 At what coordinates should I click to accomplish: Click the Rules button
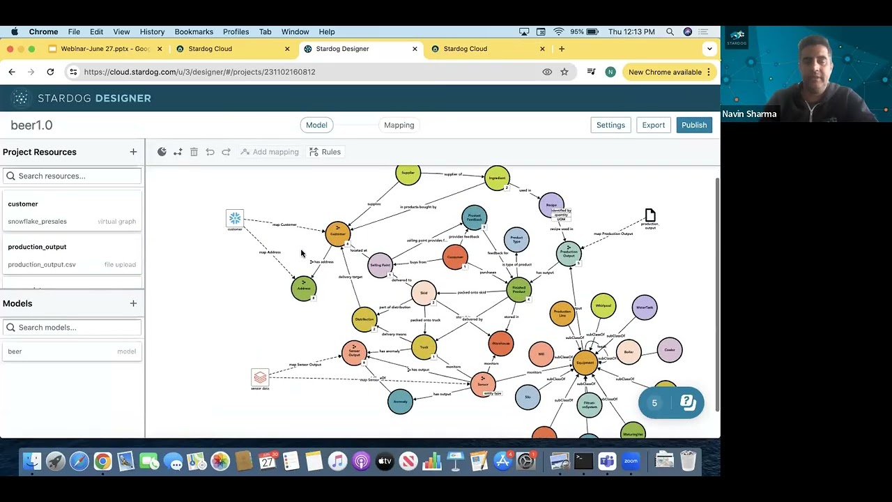[x=325, y=152]
